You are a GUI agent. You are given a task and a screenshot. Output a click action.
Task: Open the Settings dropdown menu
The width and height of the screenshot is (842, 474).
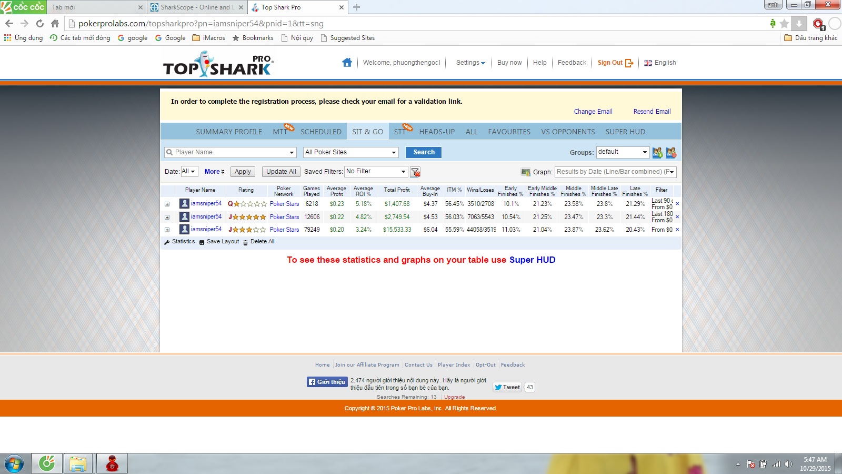[x=470, y=63]
